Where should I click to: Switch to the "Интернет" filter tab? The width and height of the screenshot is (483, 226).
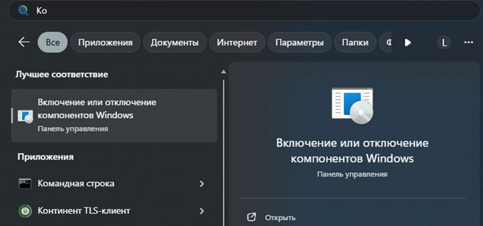[237, 43]
